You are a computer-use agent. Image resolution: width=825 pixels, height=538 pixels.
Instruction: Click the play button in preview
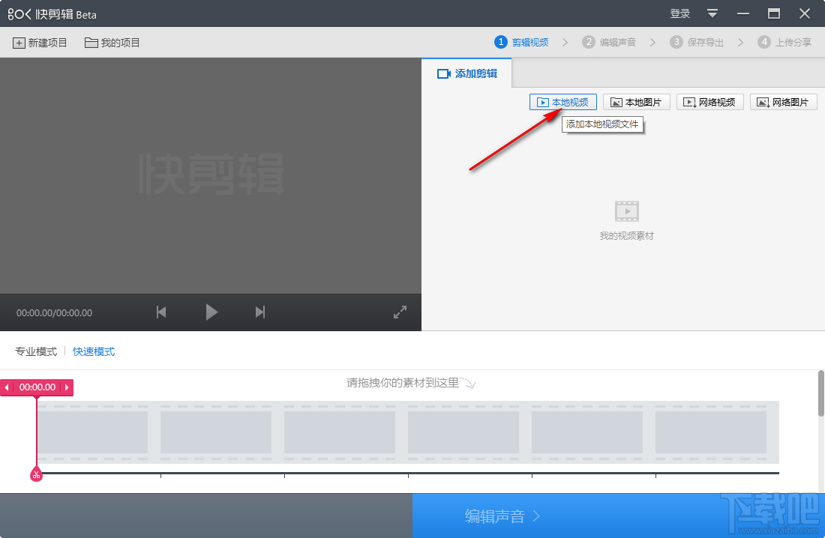pos(211,312)
